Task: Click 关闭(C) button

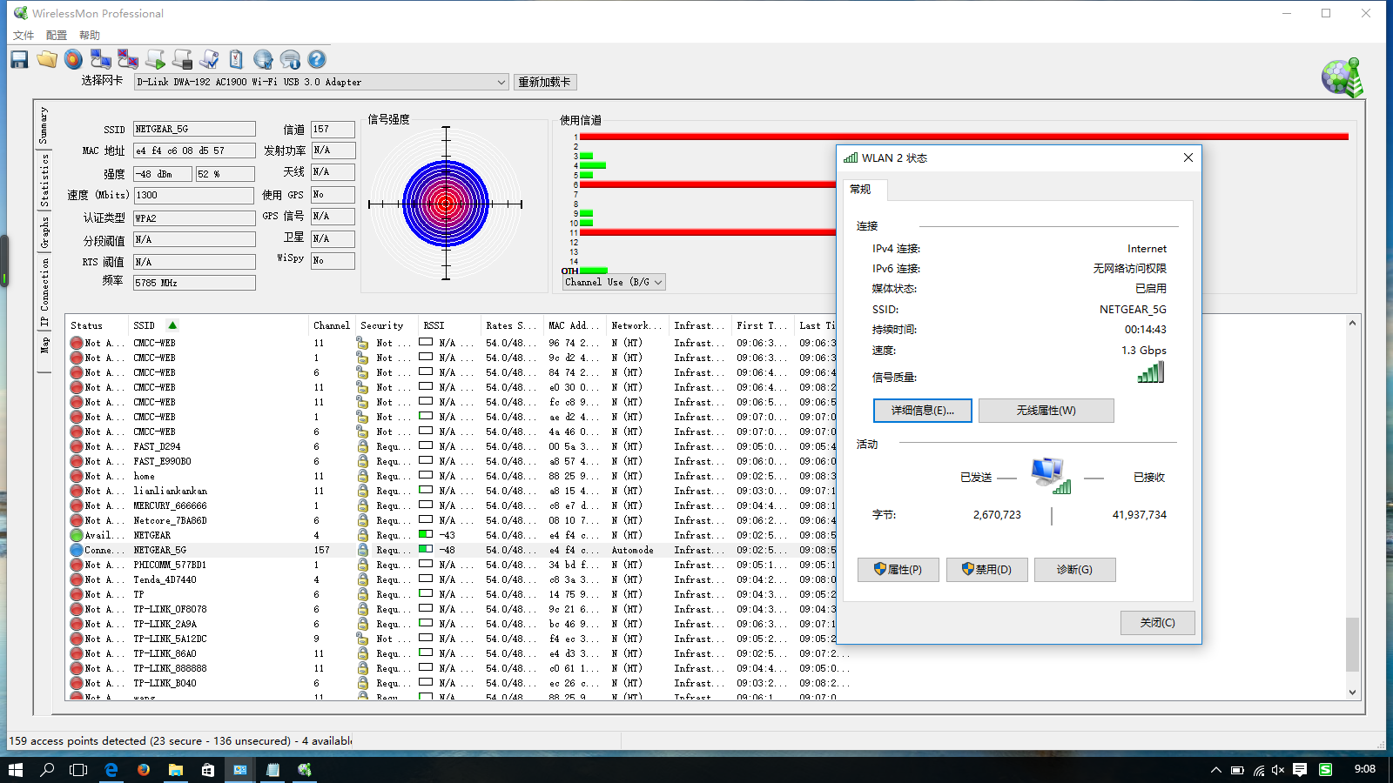Action: (x=1158, y=623)
